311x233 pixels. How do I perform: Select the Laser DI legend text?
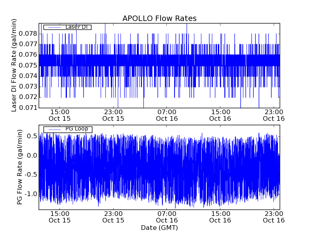click(76, 27)
